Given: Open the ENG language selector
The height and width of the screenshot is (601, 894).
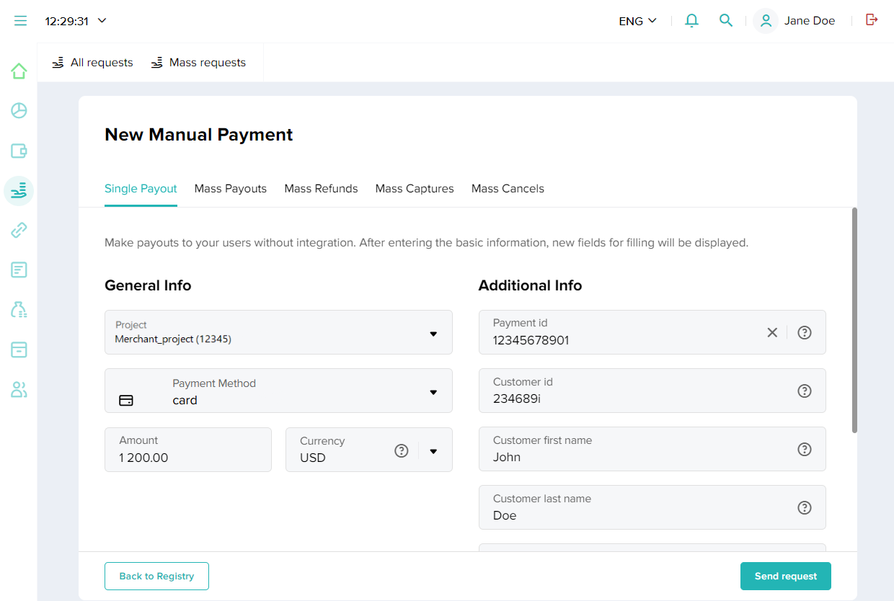Looking at the screenshot, I should tap(637, 21).
